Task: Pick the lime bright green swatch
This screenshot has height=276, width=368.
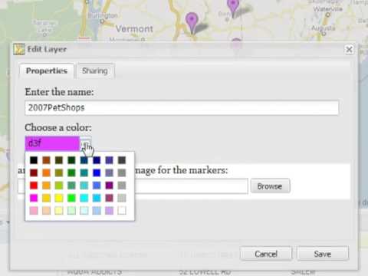Action: coord(71,198)
